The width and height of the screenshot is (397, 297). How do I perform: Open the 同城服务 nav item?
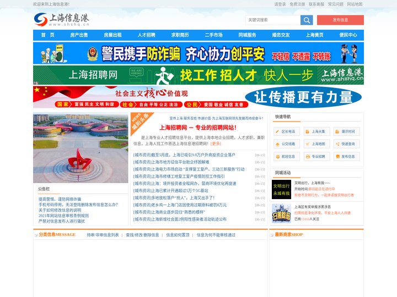[x=248, y=35]
